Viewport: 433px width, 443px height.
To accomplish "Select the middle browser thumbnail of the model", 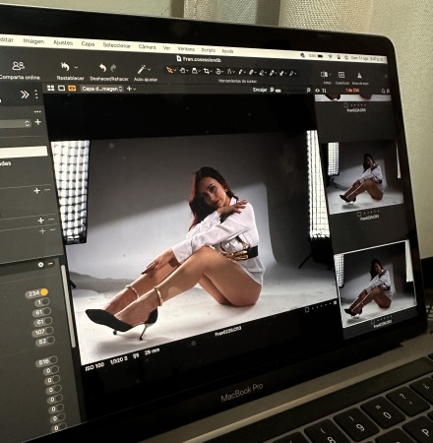I will coord(364,176).
